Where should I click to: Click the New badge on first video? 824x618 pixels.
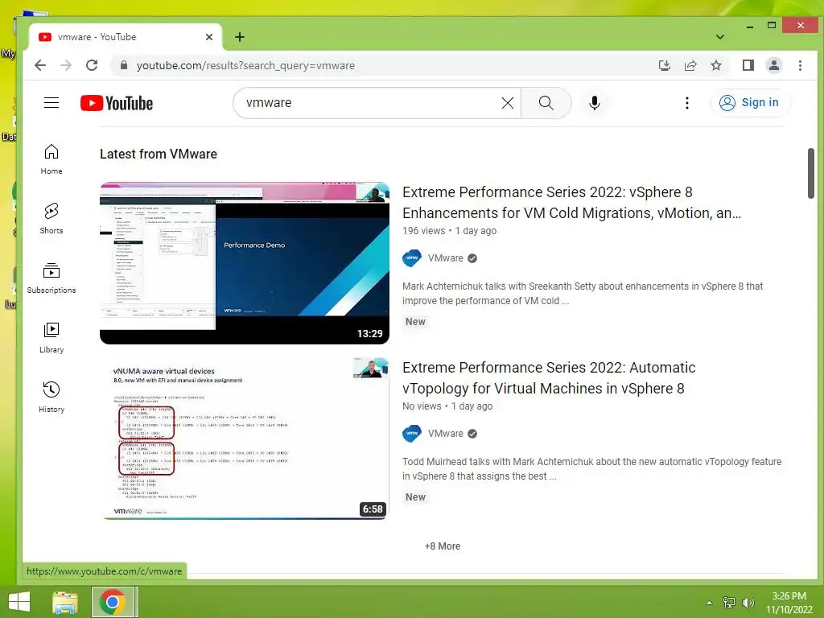click(x=415, y=322)
